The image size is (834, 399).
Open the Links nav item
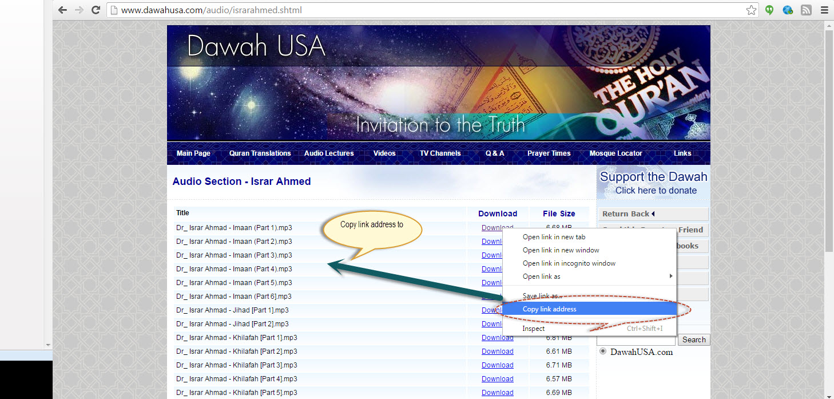[682, 153]
